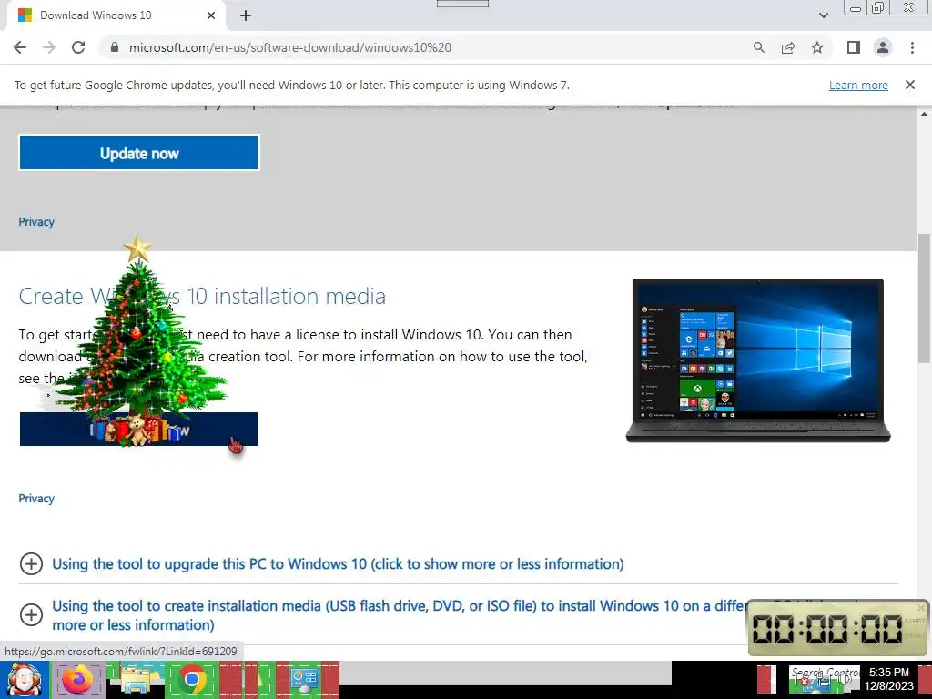
Task: Open a new browser tab
Action: (246, 15)
